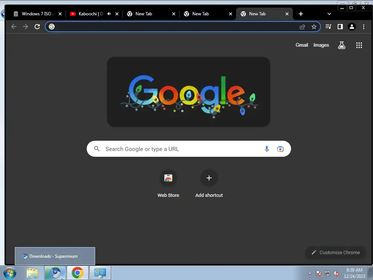Search by image with camera icon
Screen dimensions: 373x280
(x=280, y=149)
